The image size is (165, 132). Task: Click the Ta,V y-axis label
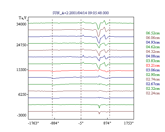point(23,18)
